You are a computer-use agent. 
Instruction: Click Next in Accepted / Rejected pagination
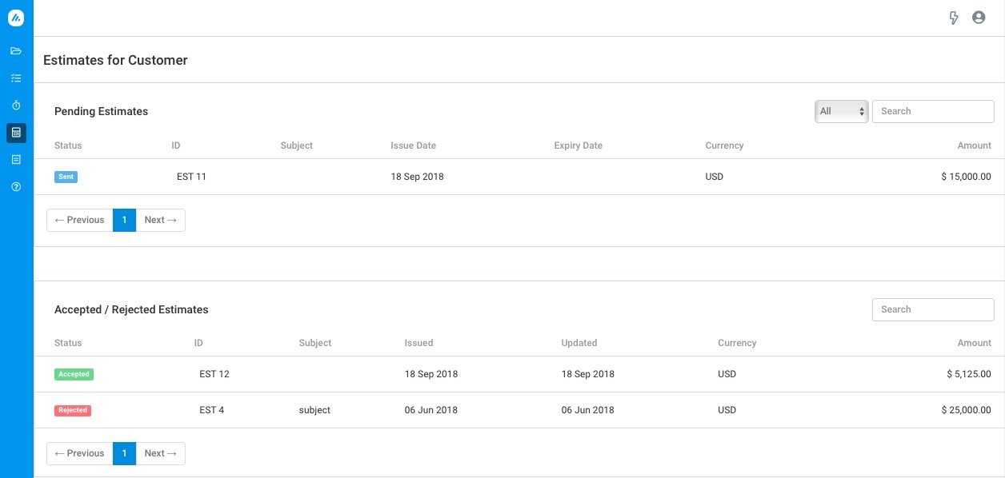(x=160, y=453)
